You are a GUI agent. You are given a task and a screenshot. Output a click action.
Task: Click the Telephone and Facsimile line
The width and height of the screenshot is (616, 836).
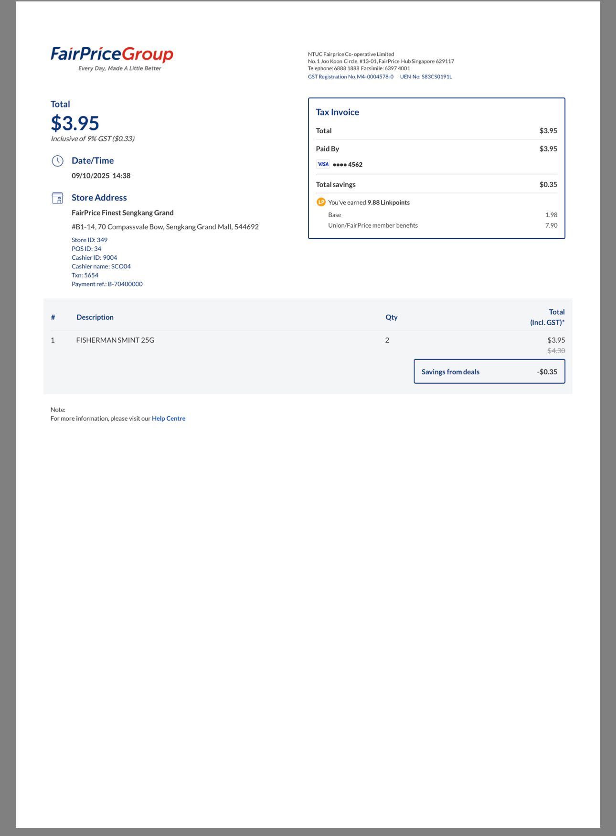click(359, 68)
